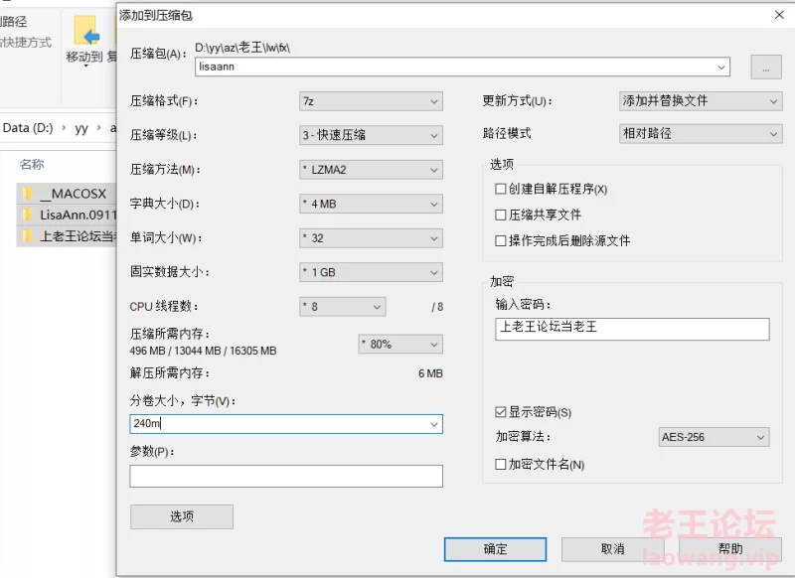795x578 pixels.
Task: Open the 压缩等级 dropdown showing 3-快速压缩
Action: [x=371, y=135]
